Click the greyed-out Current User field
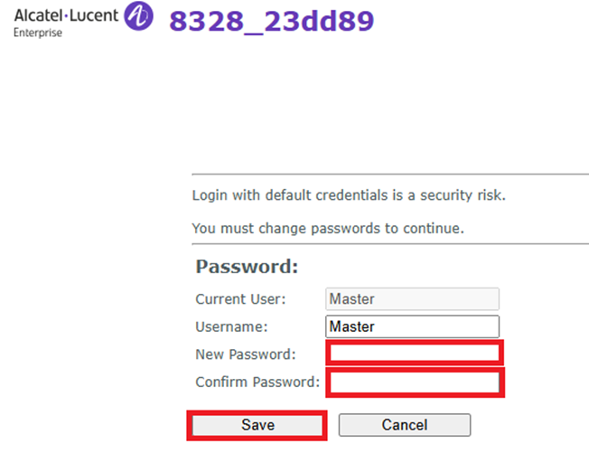 [412, 299]
